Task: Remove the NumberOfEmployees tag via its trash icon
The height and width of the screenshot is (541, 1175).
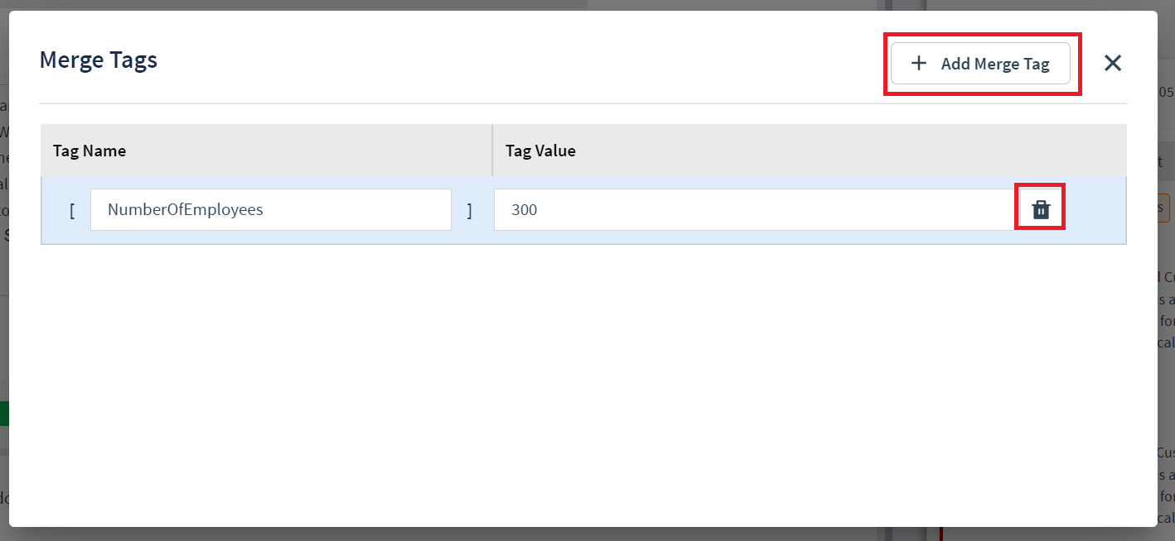Action: click(1041, 208)
